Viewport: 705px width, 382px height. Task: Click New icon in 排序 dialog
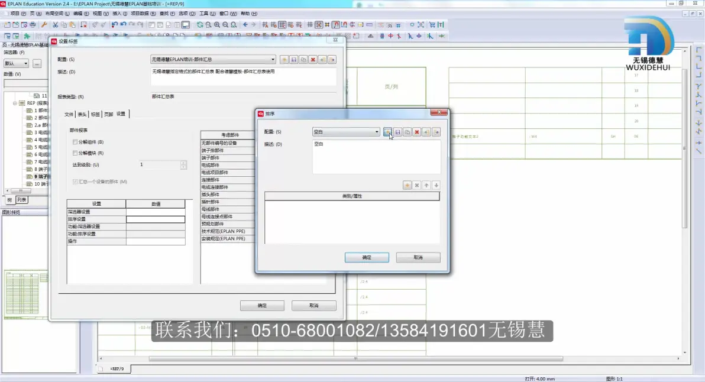tap(387, 132)
